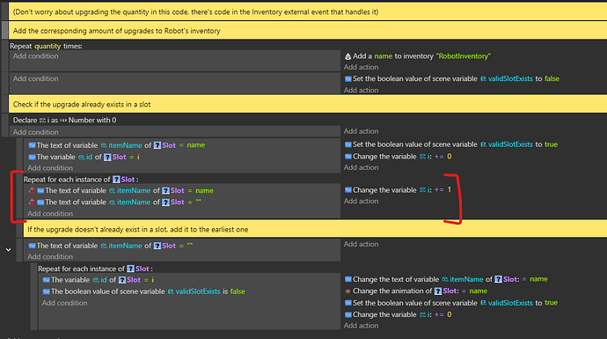This screenshot has width=607, height=339.
Task: Click 'Repeat for each instance of Slot' header above 'The variable id of Slot = i'
Action: 95,269
